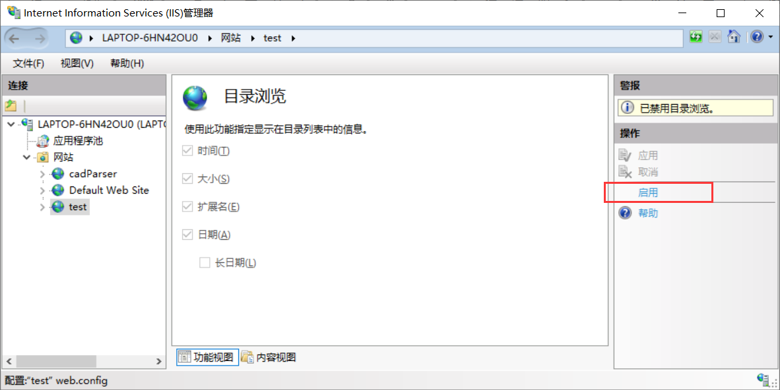Toggle the 长日期(L) checkbox

(205, 262)
